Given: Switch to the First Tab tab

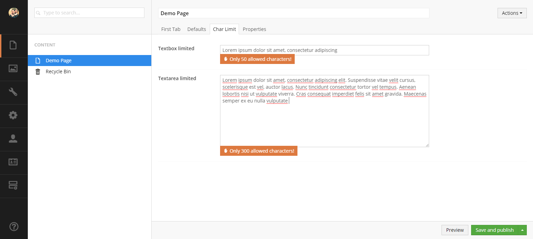Looking at the screenshot, I should [171, 29].
